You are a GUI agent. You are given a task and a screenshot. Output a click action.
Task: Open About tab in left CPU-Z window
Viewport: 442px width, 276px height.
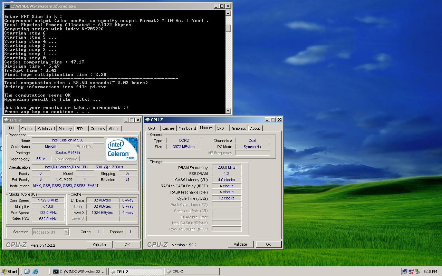click(114, 129)
